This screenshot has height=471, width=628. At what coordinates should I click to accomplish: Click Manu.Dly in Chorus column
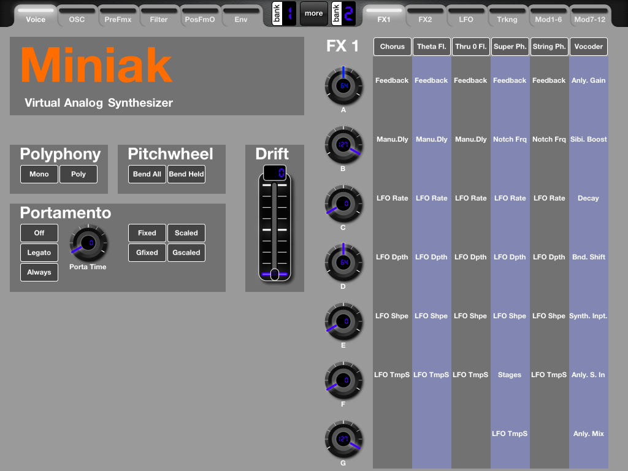click(392, 139)
